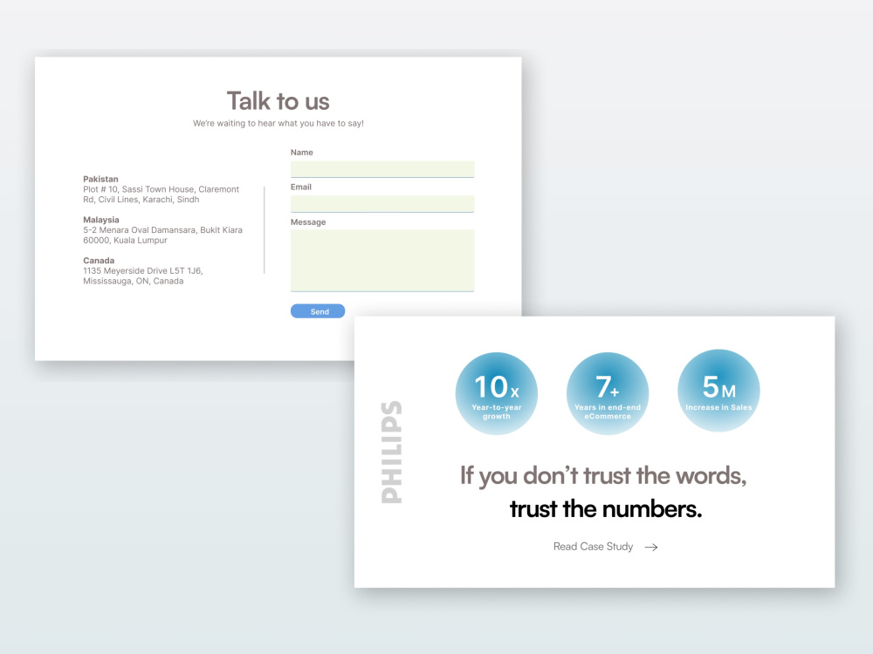Click the vertical PHILIPS logo
Viewport: 873px width, 654px height.
(391, 452)
